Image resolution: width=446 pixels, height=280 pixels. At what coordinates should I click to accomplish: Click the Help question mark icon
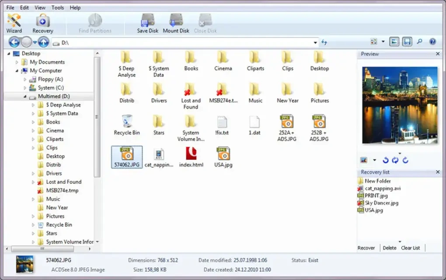click(x=432, y=41)
